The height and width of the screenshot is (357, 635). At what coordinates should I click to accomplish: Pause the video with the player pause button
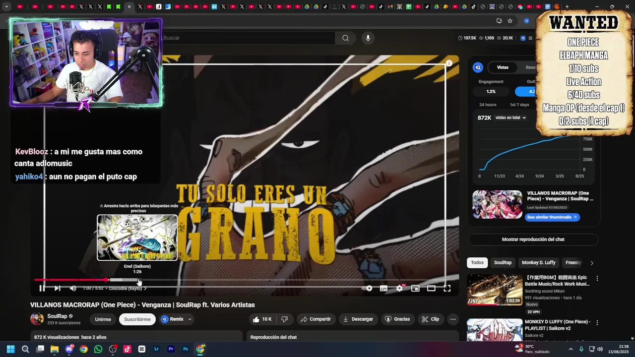42,288
